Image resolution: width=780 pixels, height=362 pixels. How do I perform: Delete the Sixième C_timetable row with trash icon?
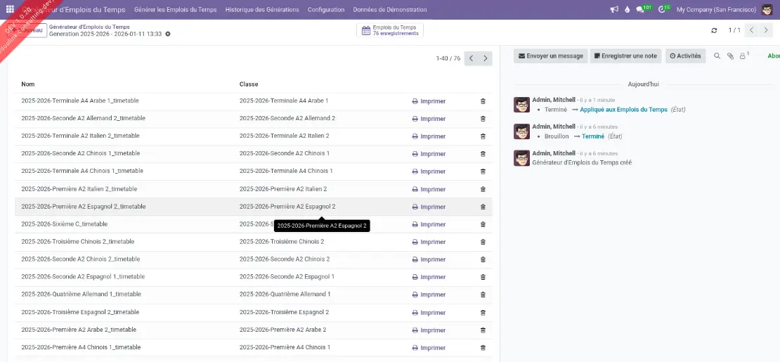pos(483,224)
